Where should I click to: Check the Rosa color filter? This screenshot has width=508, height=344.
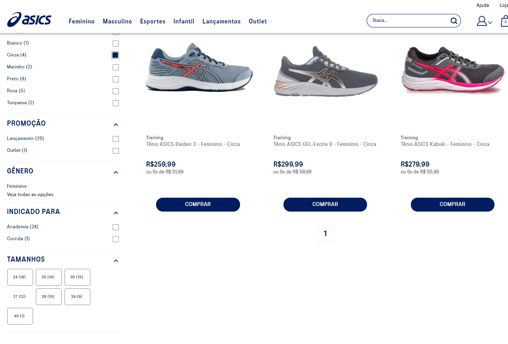[x=115, y=91]
